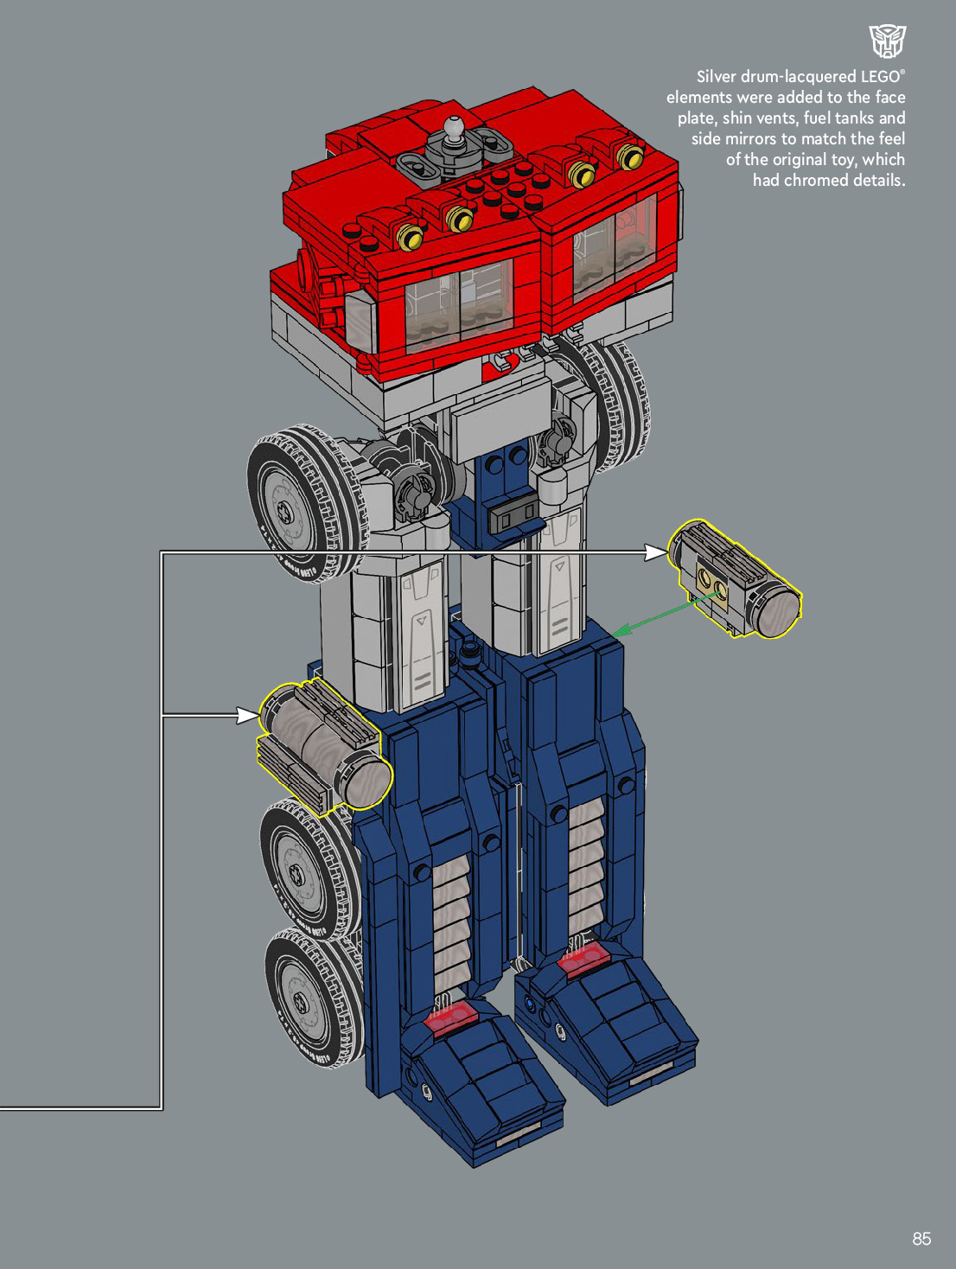Viewport: 956px width, 1269px height.
Task: Click the page number 85
Action: point(921,1239)
